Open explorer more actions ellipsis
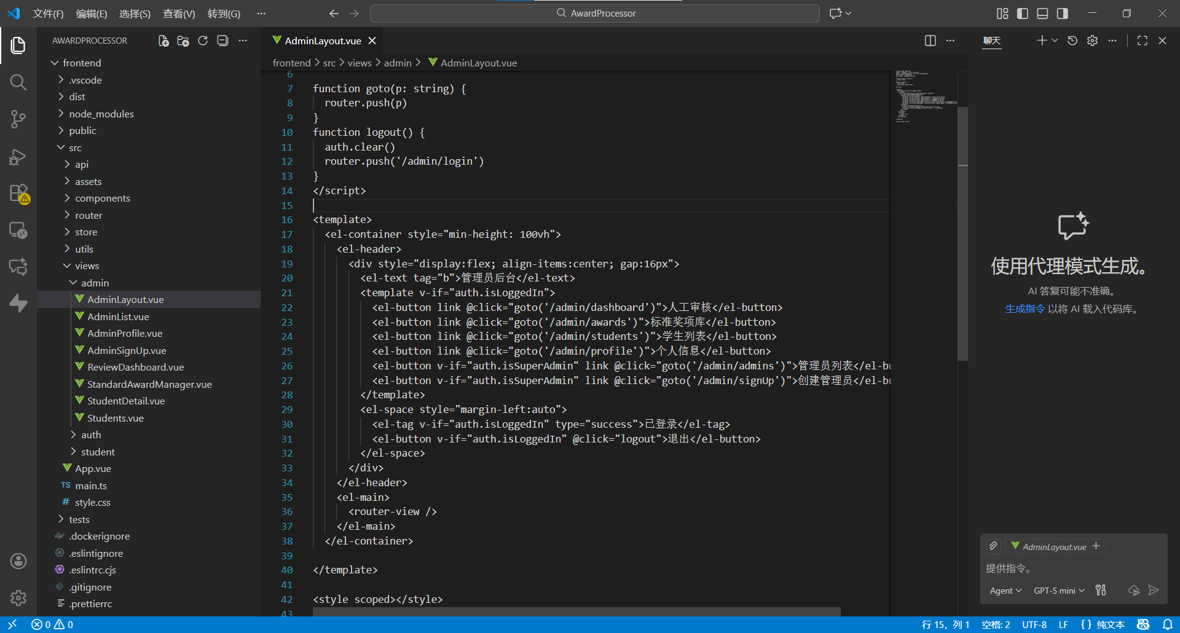The width and height of the screenshot is (1180, 633). tap(243, 41)
